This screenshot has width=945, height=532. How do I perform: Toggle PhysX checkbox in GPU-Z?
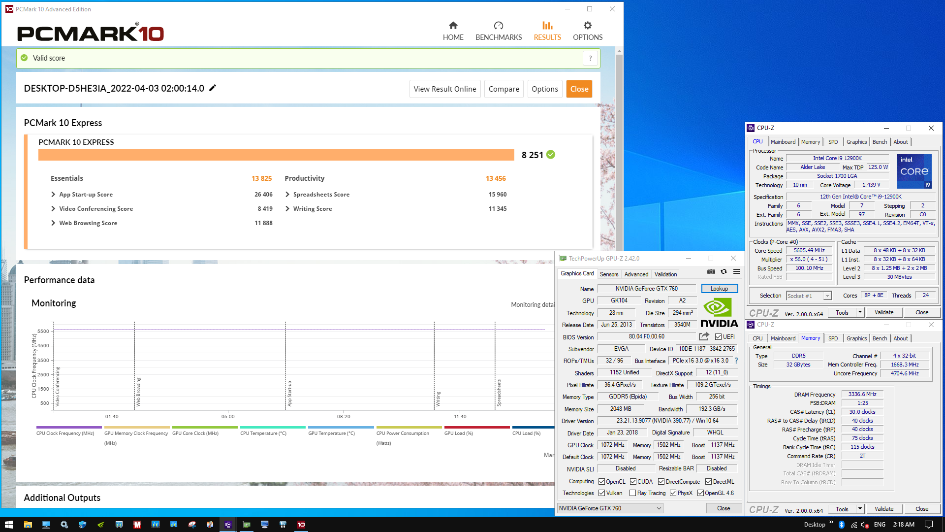673,493
